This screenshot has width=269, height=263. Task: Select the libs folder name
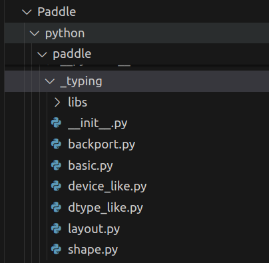coord(78,103)
